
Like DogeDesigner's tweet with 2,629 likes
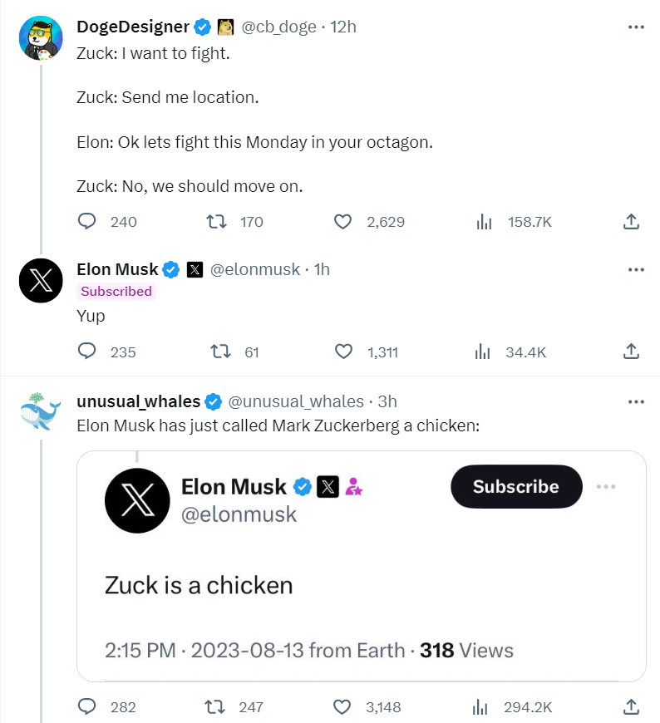[343, 222]
